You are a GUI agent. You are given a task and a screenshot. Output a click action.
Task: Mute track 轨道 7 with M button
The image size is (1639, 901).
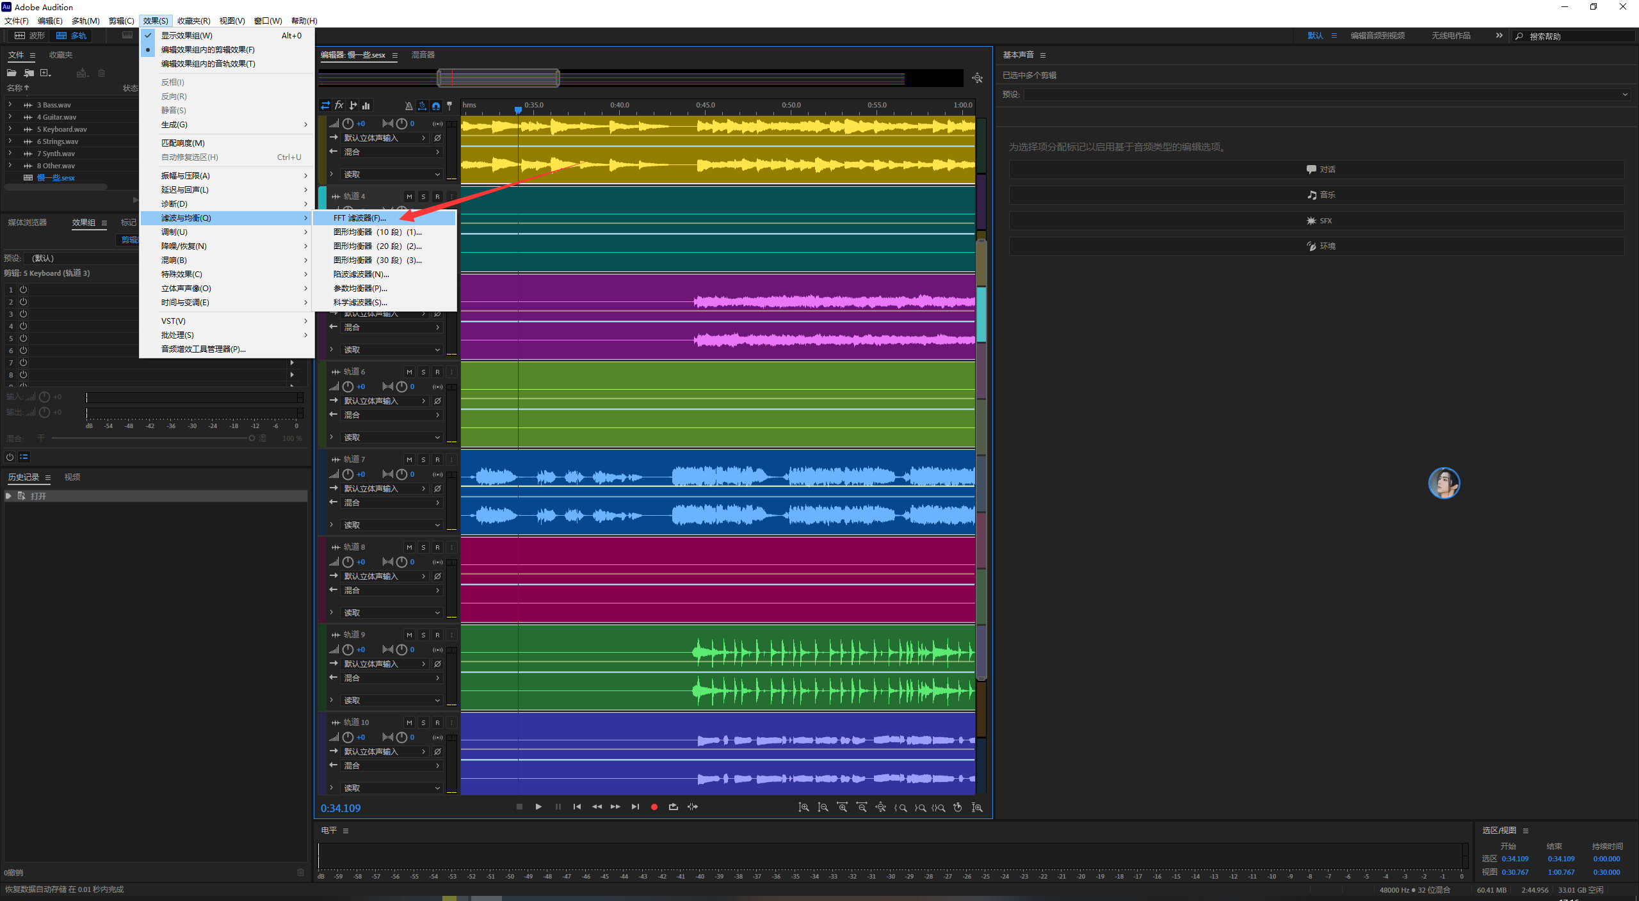(x=409, y=459)
